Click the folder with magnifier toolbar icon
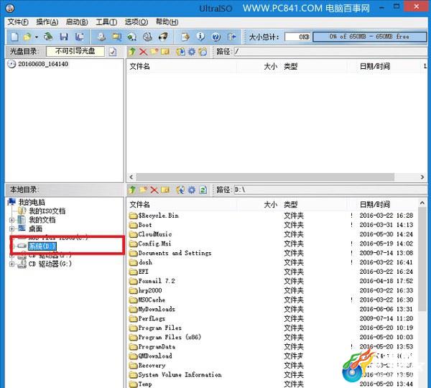The image size is (431, 388). pos(117,37)
